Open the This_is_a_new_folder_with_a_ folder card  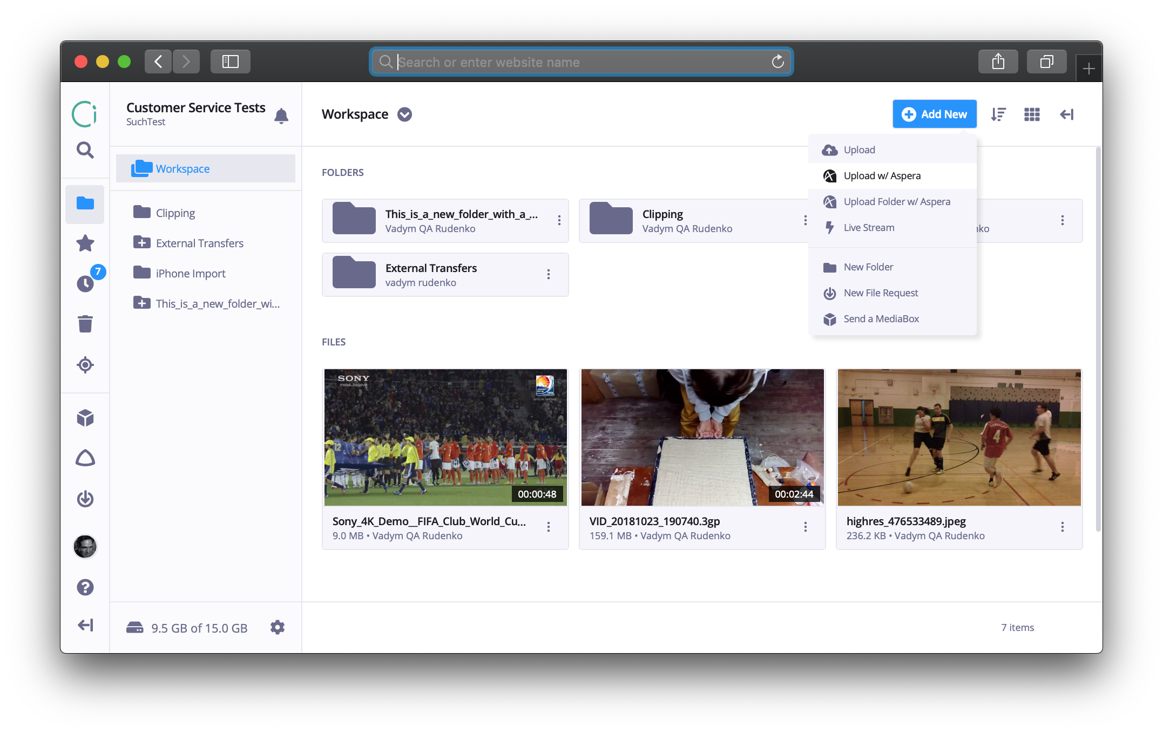(445, 220)
